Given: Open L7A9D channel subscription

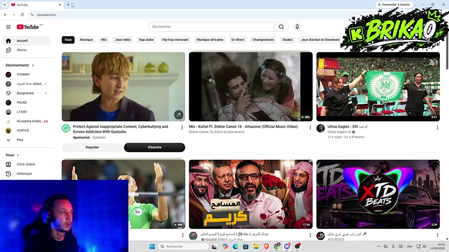Looking at the screenshot, I should coord(27,112).
